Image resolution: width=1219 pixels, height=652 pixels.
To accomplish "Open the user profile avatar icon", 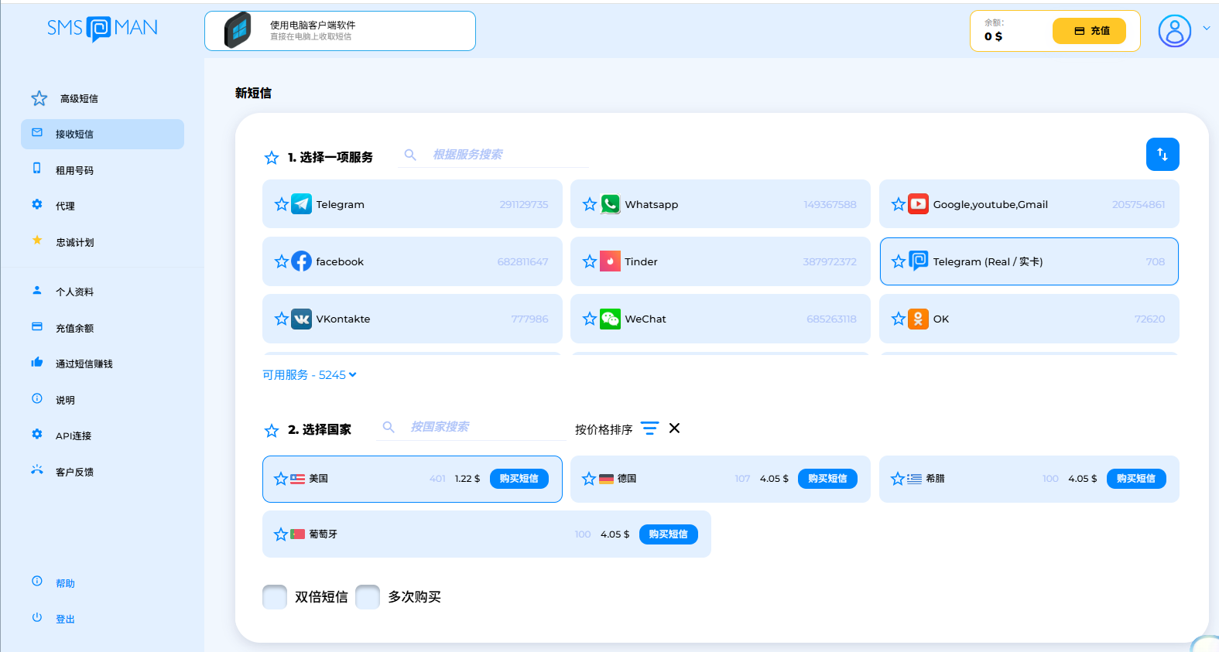I will coord(1174,31).
